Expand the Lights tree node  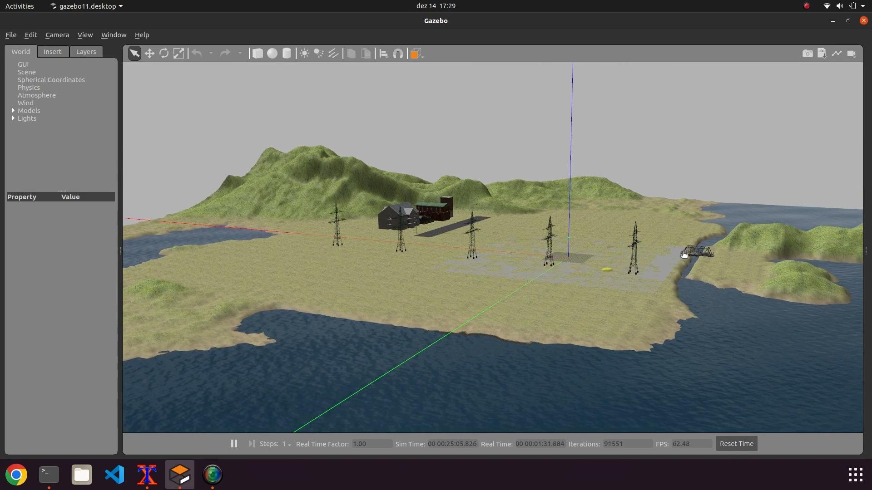point(13,118)
